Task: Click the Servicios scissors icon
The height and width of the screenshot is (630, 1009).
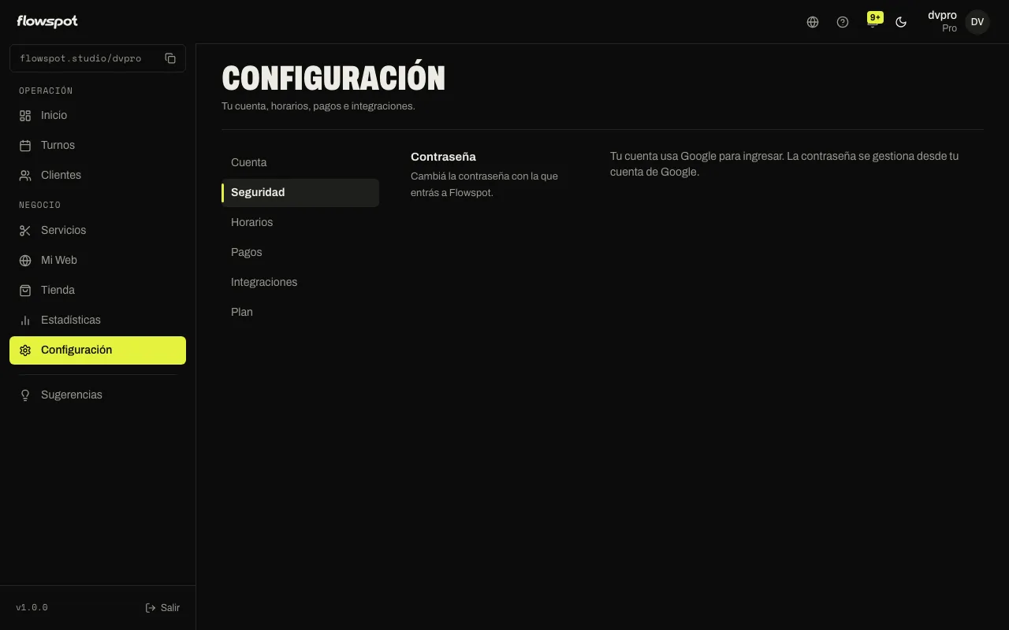Action: tap(25, 231)
